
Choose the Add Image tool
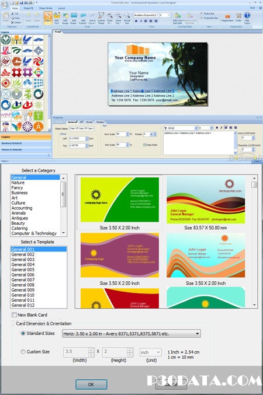pos(65,18)
